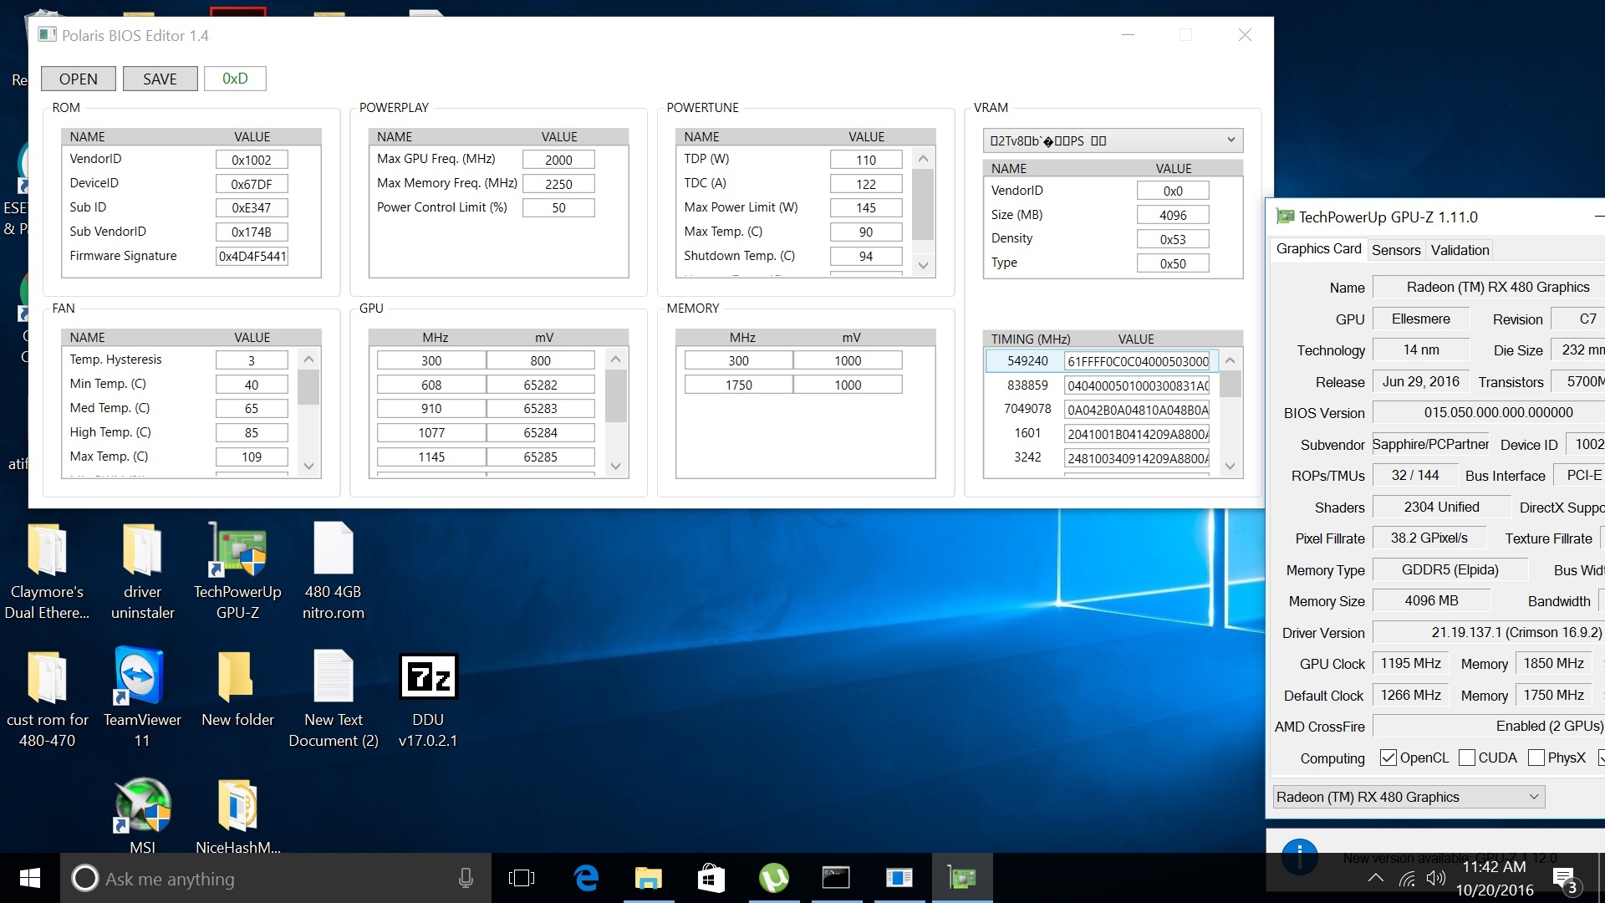Image resolution: width=1605 pixels, height=903 pixels.
Task: Click the Power Control Limit value field
Action: click(x=558, y=208)
